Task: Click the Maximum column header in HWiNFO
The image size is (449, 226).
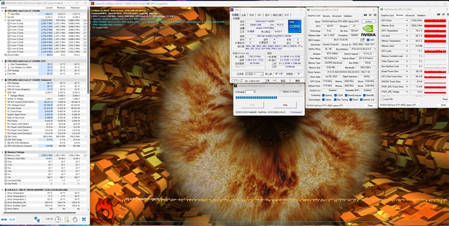Action: click(x=75, y=8)
